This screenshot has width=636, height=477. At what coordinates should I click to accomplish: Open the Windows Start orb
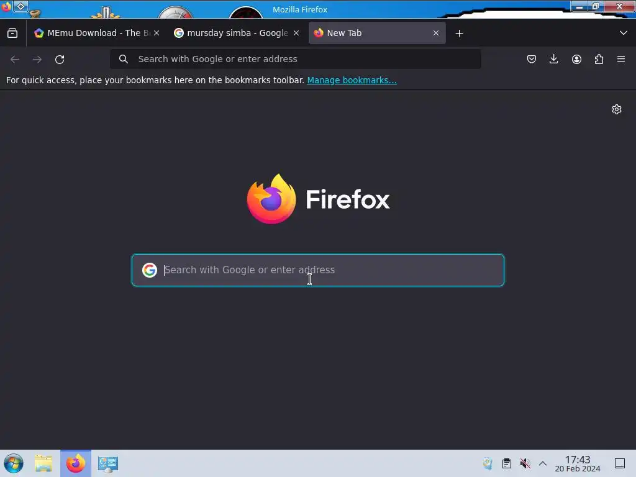pos(14,463)
